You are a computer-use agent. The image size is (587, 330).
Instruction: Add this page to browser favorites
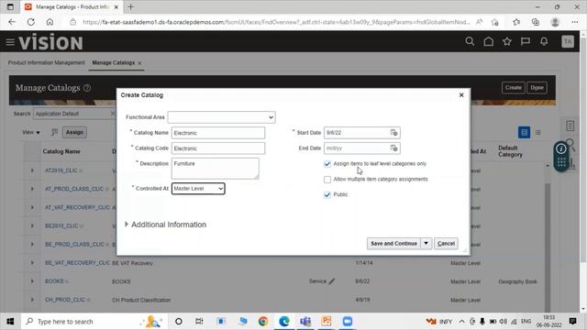pyautogui.click(x=494, y=22)
